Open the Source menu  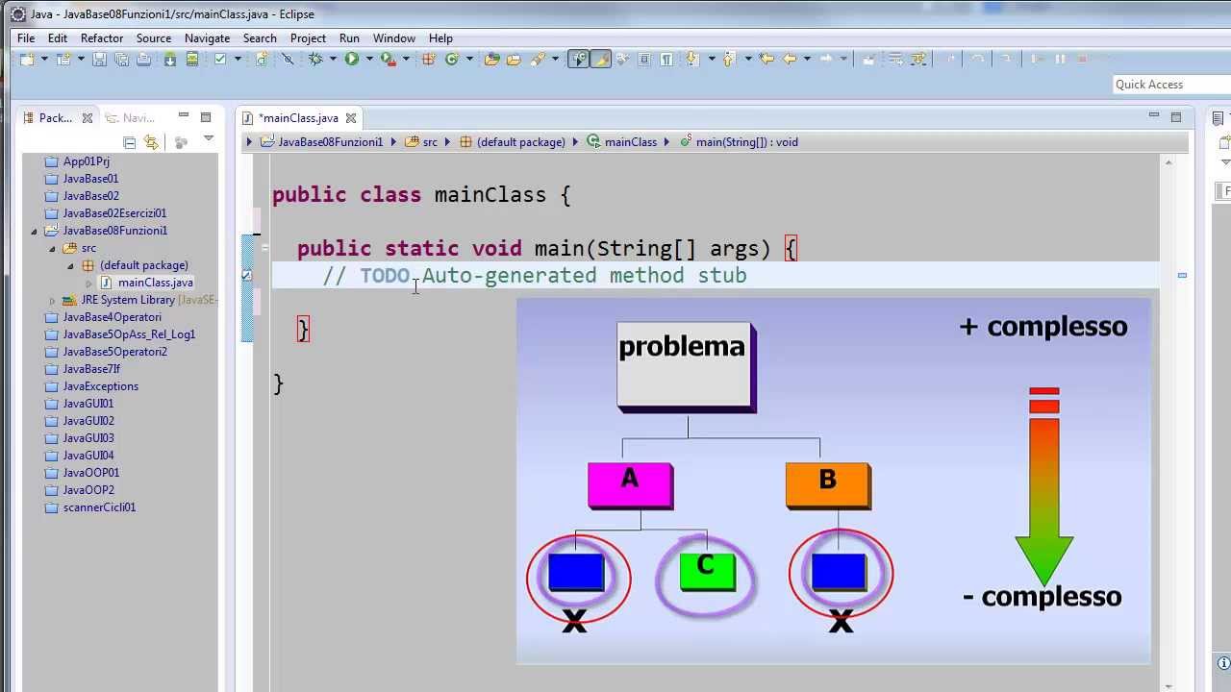154,38
